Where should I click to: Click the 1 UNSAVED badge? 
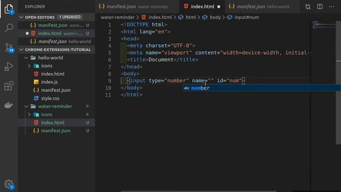[x=70, y=17]
